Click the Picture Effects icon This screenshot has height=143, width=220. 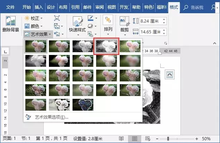90,26
